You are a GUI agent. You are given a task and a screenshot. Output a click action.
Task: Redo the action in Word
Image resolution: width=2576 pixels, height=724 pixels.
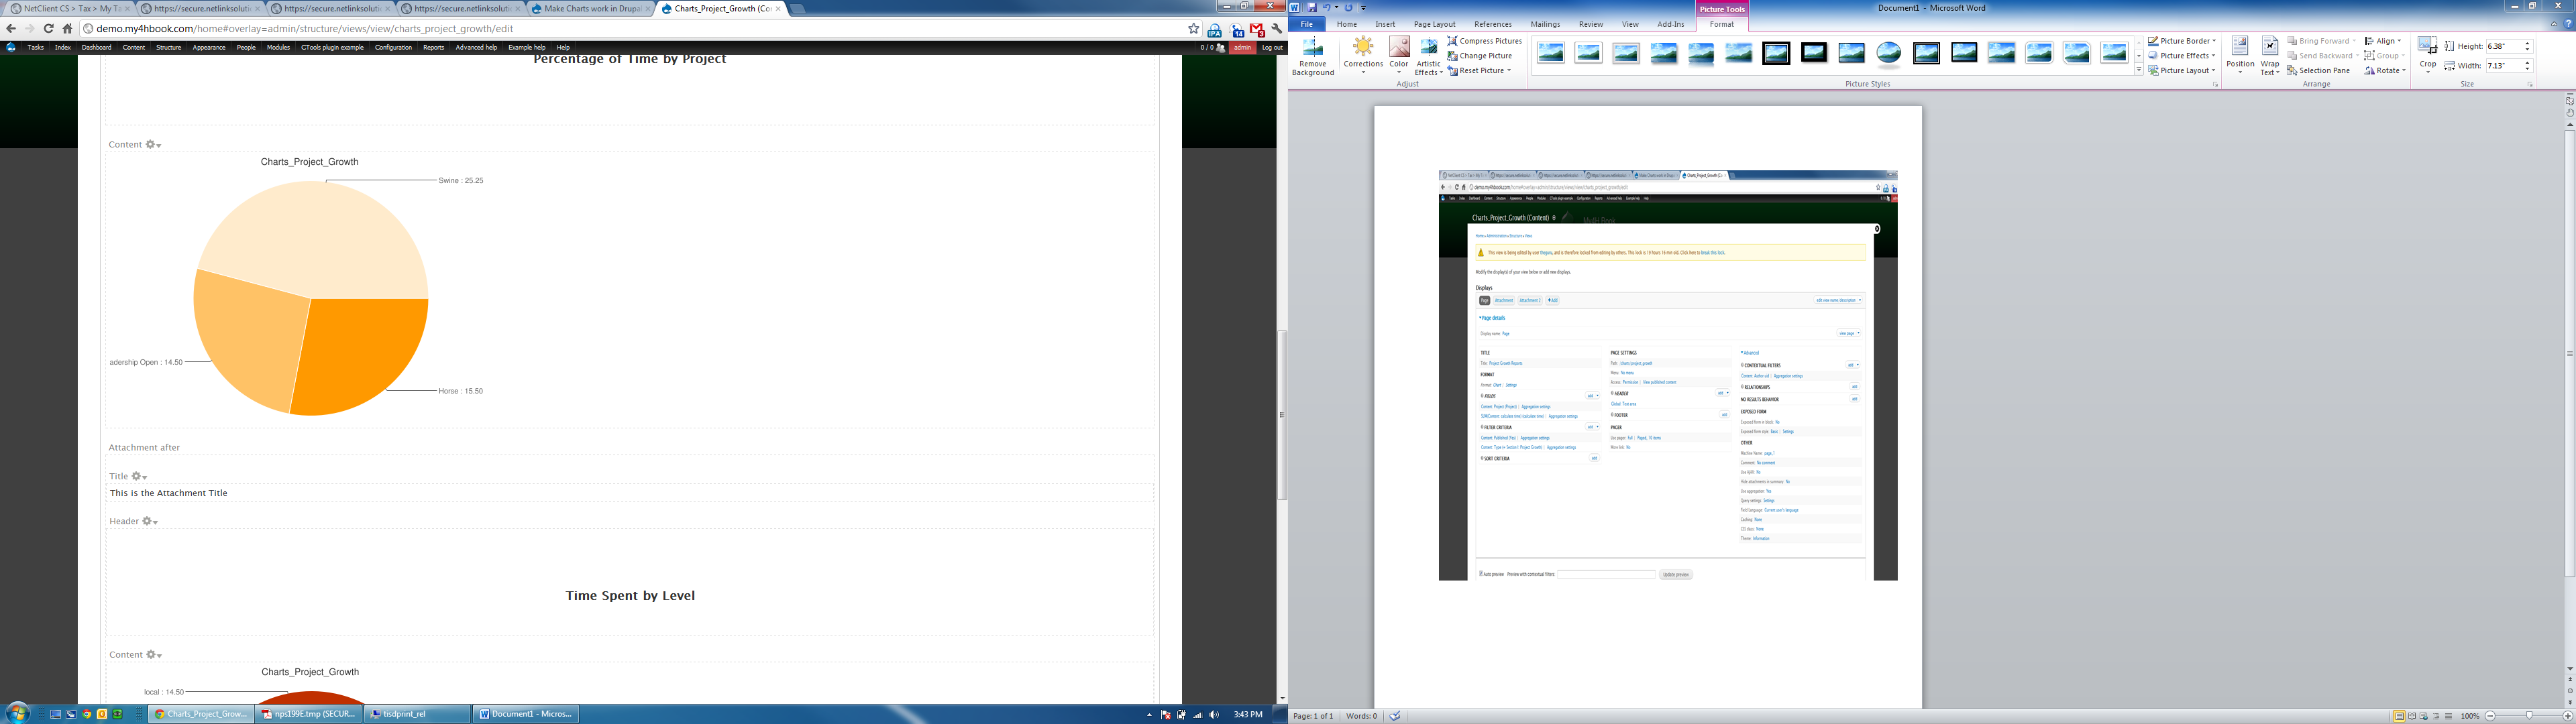(x=1349, y=8)
